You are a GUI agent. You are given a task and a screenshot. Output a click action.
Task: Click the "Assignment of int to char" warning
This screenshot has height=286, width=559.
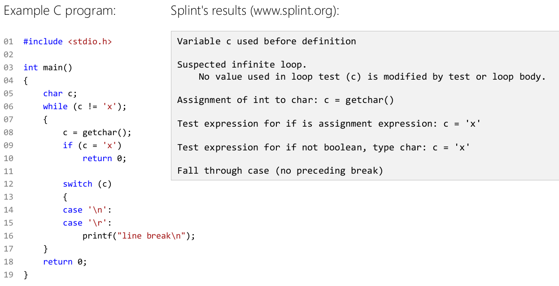285,100
